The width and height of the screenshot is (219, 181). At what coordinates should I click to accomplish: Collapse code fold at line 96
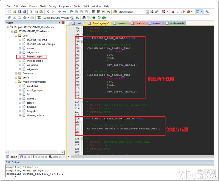[x=82, y=41]
